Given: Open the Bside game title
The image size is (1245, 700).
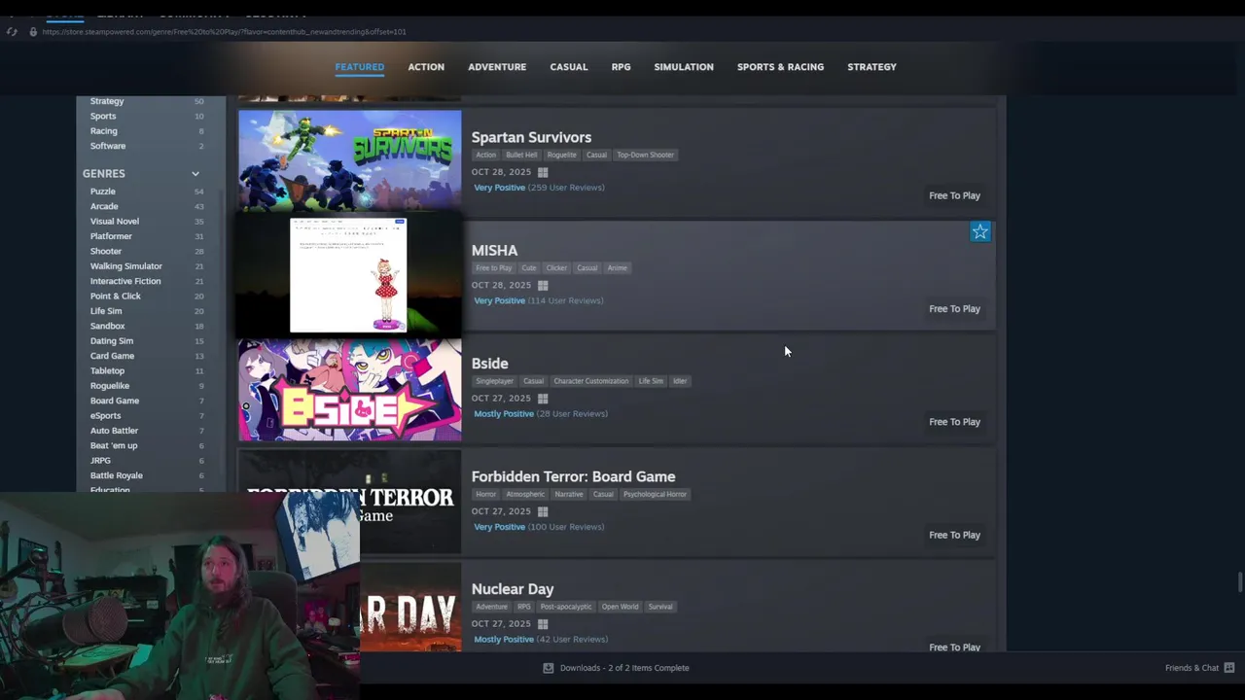Looking at the screenshot, I should (489, 364).
